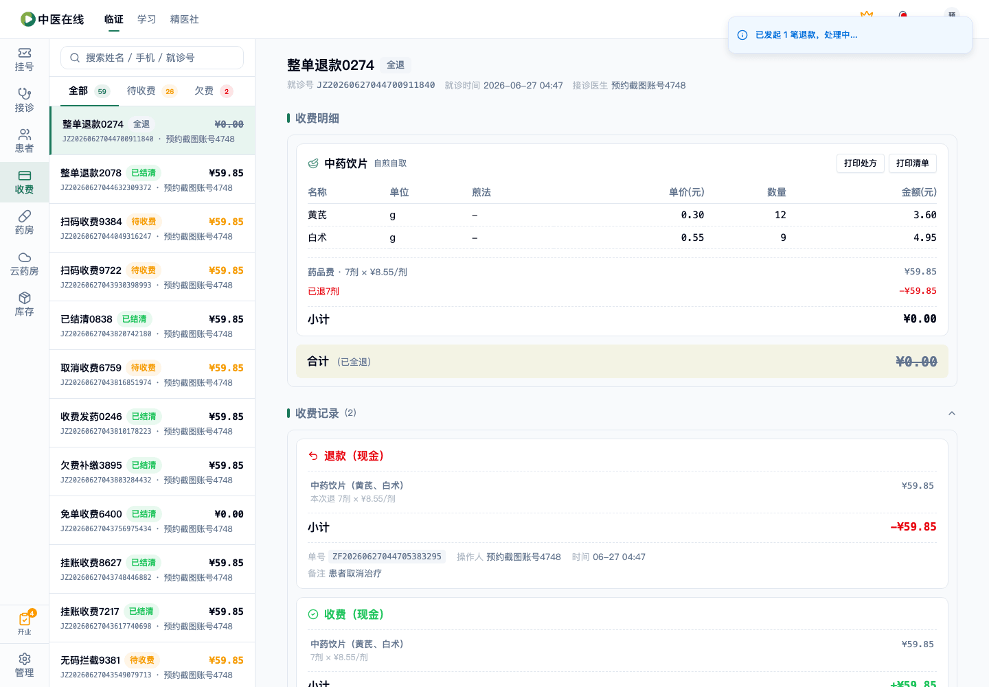Open the 免单收费6400 record

coord(152,520)
